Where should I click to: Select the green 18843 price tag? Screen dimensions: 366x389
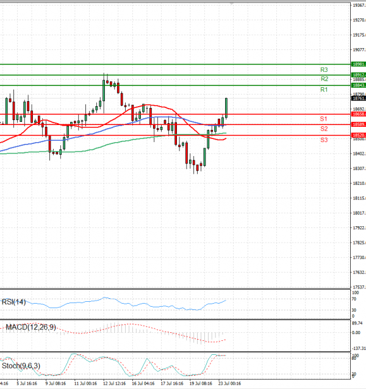[359, 85]
